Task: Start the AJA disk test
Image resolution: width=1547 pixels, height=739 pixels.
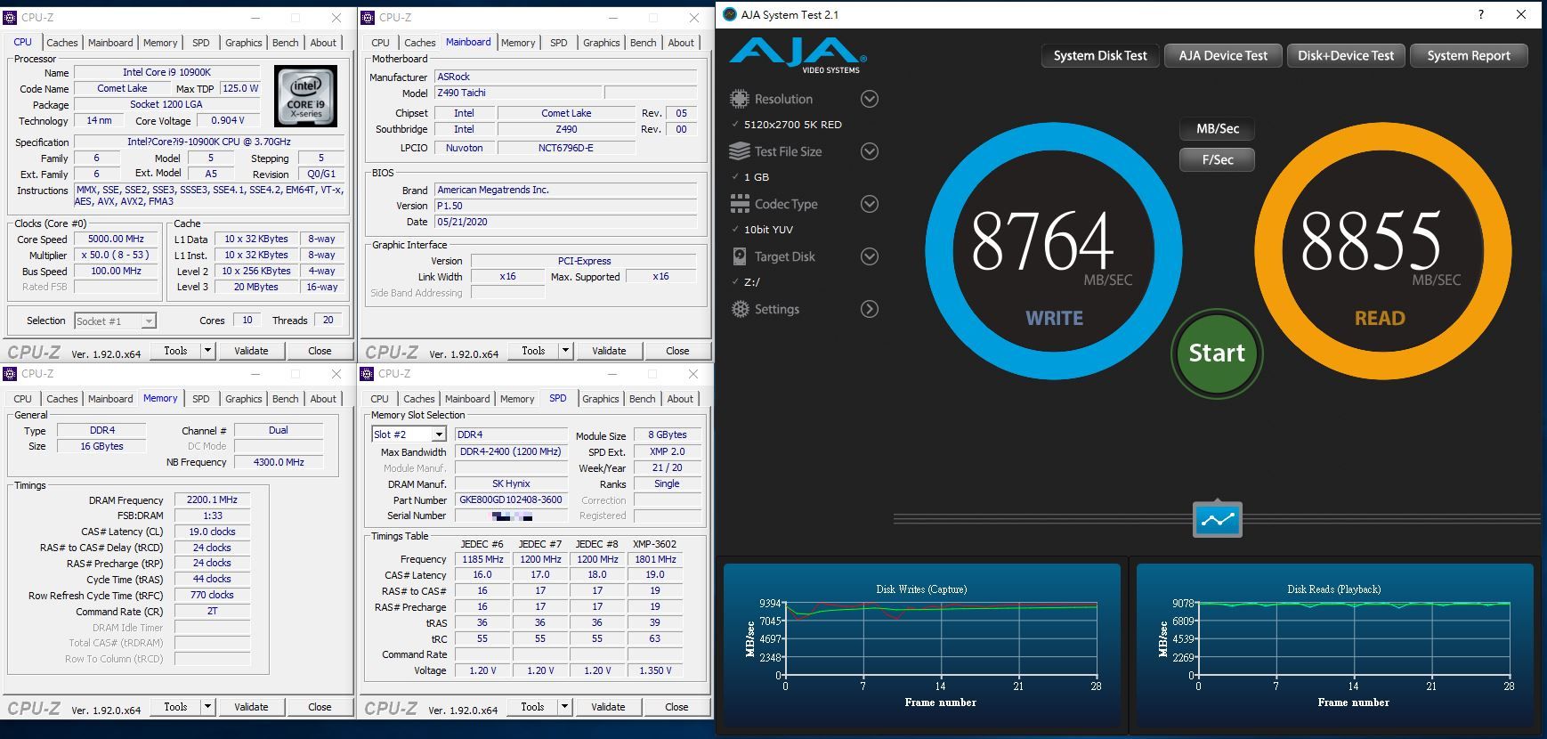Action: (1217, 353)
